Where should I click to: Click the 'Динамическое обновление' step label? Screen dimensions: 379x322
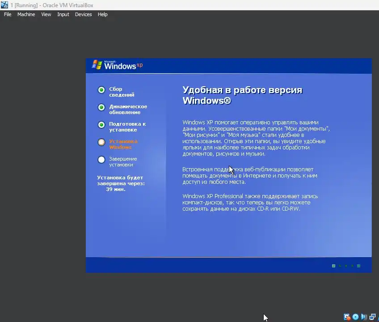click(x=128, y=110)
